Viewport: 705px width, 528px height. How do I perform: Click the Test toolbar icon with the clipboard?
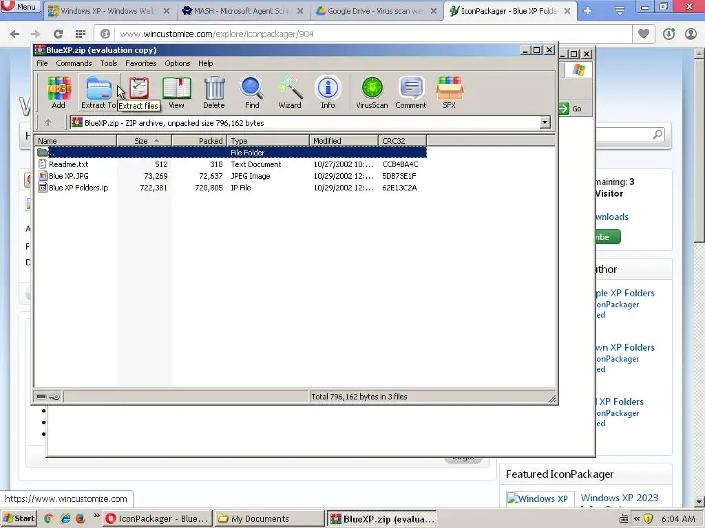[139, 89]
